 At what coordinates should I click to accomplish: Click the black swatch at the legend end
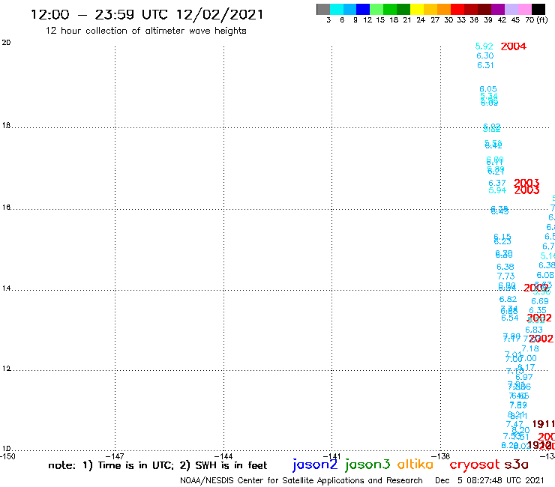(538, 9)
